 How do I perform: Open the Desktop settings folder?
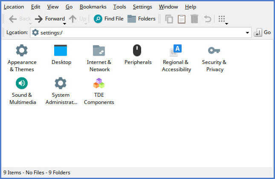pyautogui.click(x=61, y=55)
